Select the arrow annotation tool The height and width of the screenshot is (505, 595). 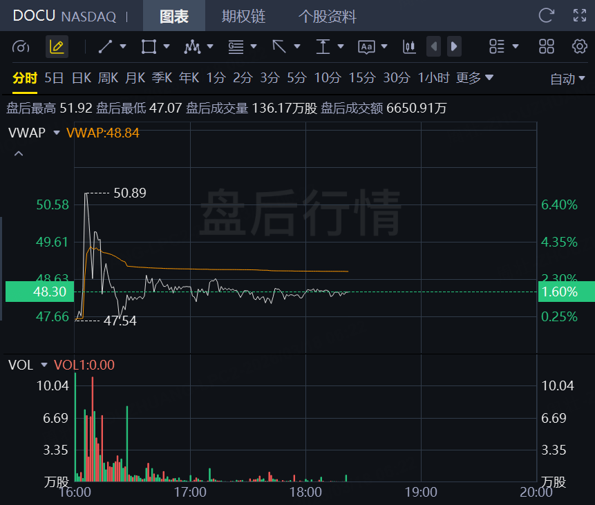(x=279, y=47)
